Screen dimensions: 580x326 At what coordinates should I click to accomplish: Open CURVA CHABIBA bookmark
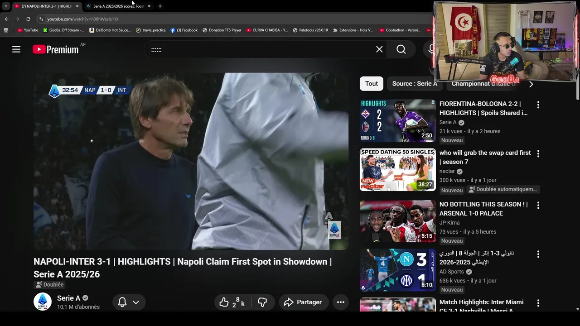(267, 30)
